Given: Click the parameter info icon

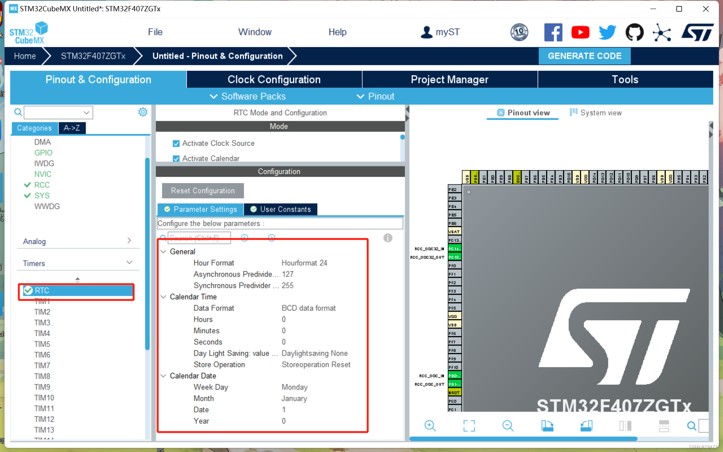Looking at the screenshot, I should pos(388,238).
